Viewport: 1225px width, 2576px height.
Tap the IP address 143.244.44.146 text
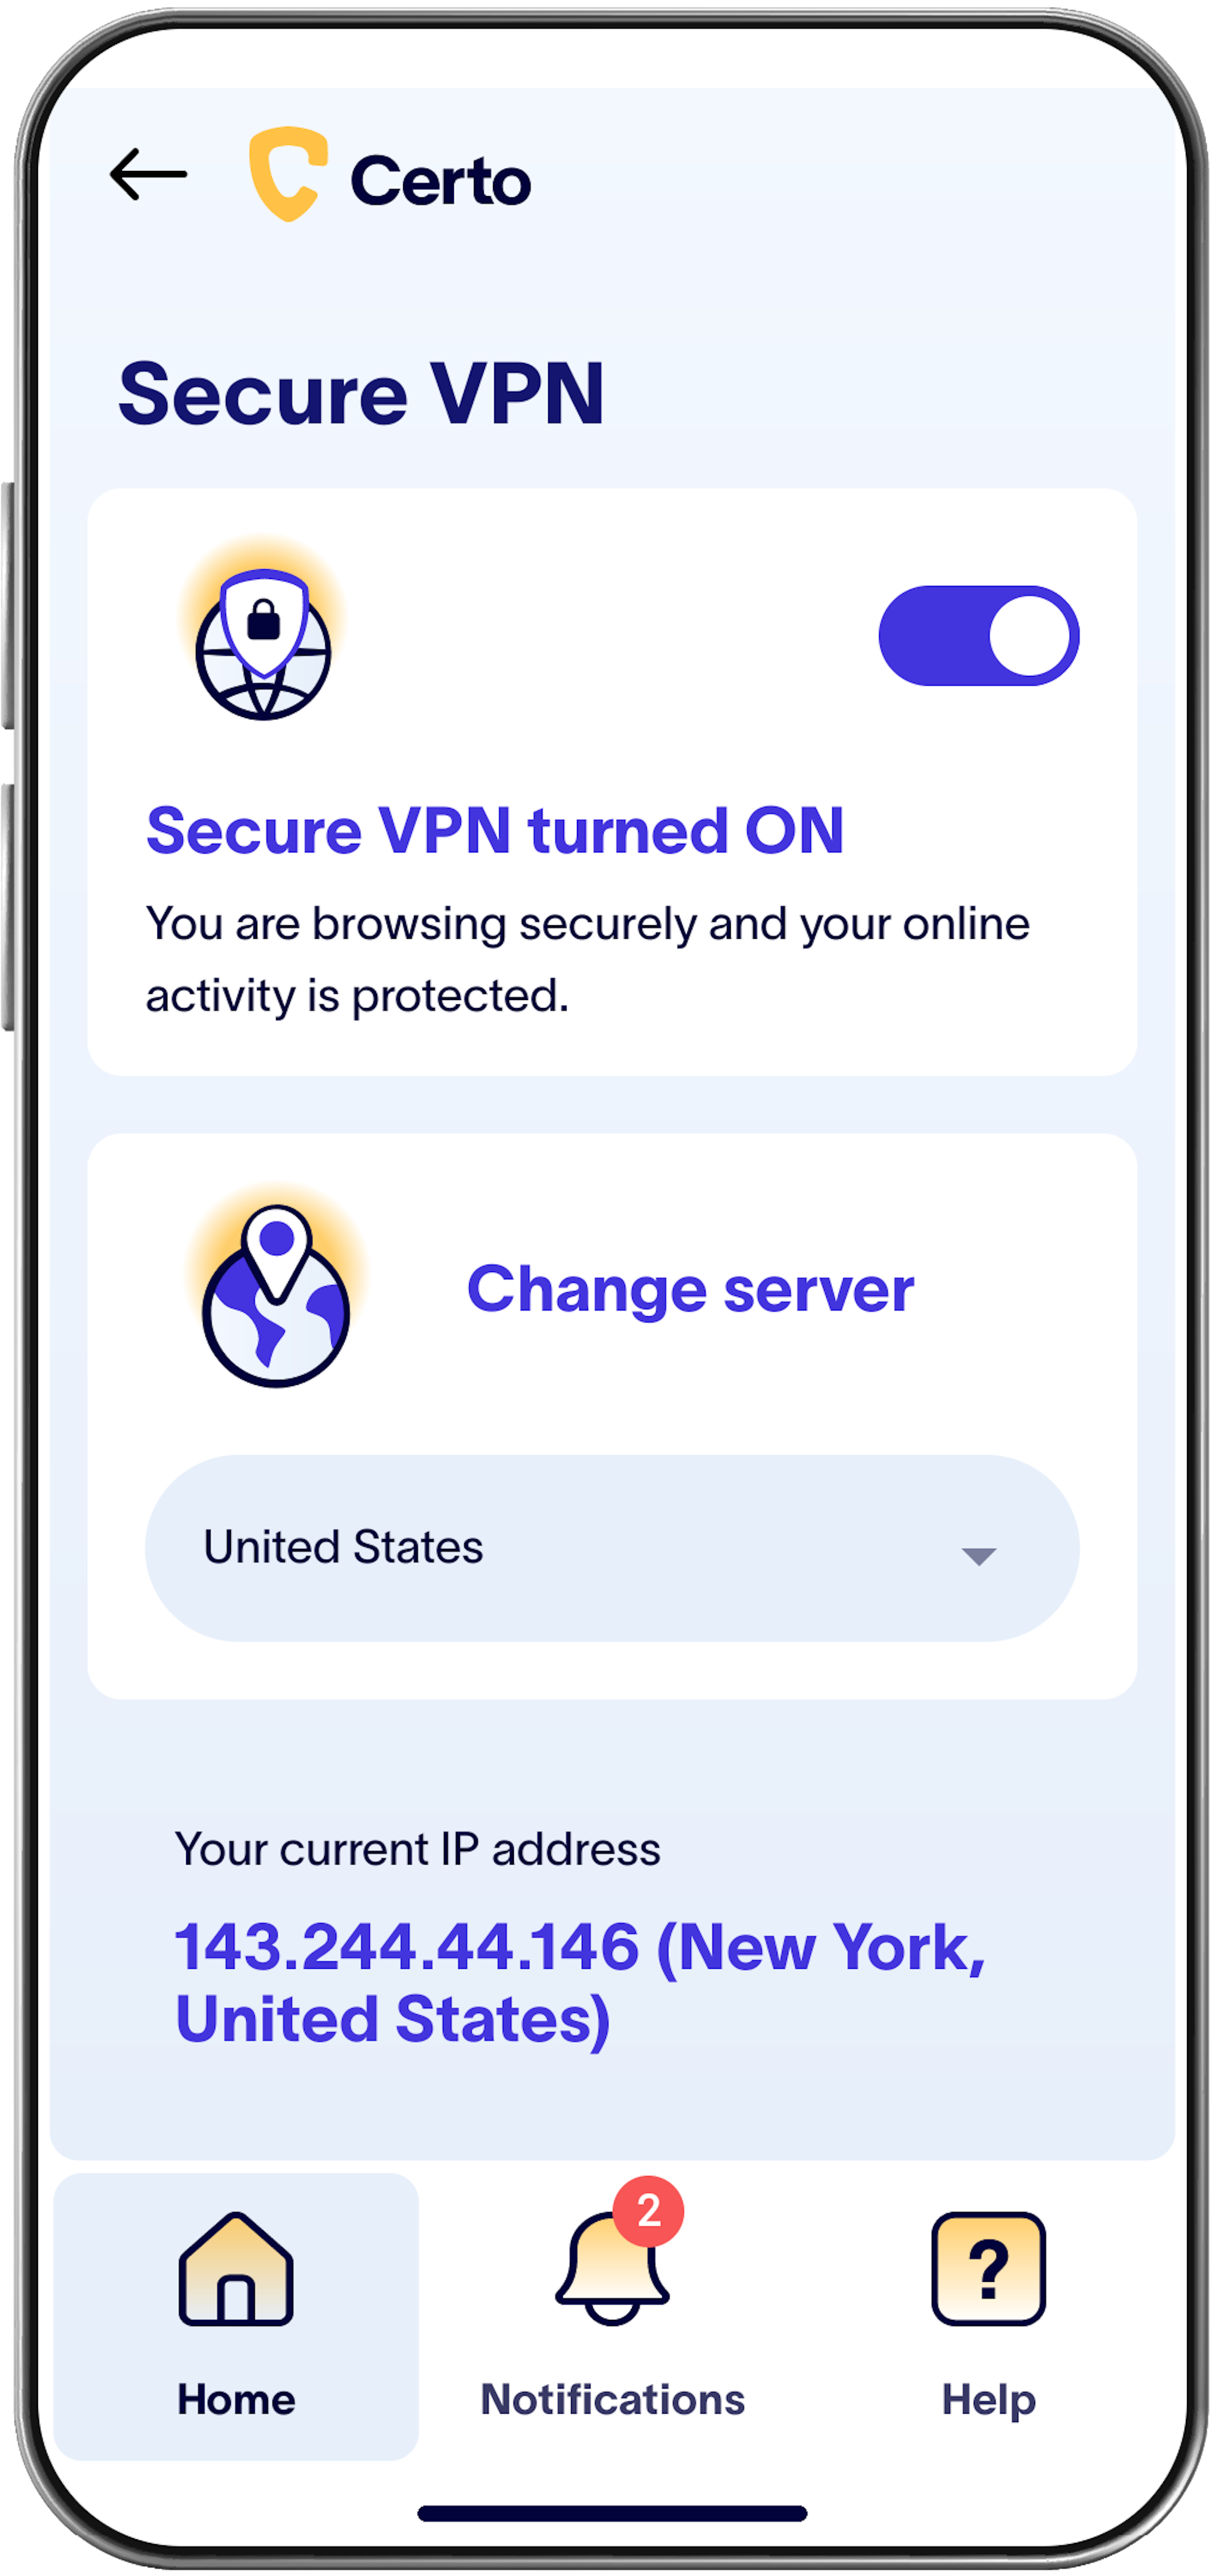(x=407, y=1948)
